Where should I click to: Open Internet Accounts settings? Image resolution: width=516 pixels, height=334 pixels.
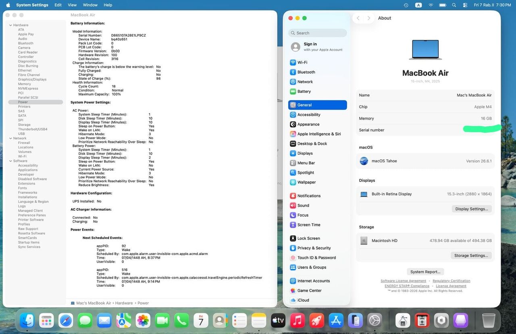pyautogui.click(x=317, y=281)
